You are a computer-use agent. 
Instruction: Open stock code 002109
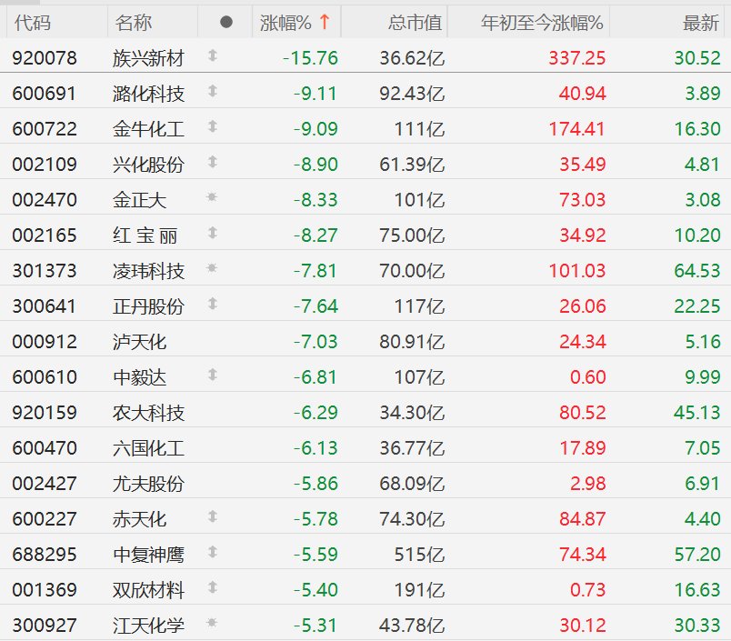45,165
